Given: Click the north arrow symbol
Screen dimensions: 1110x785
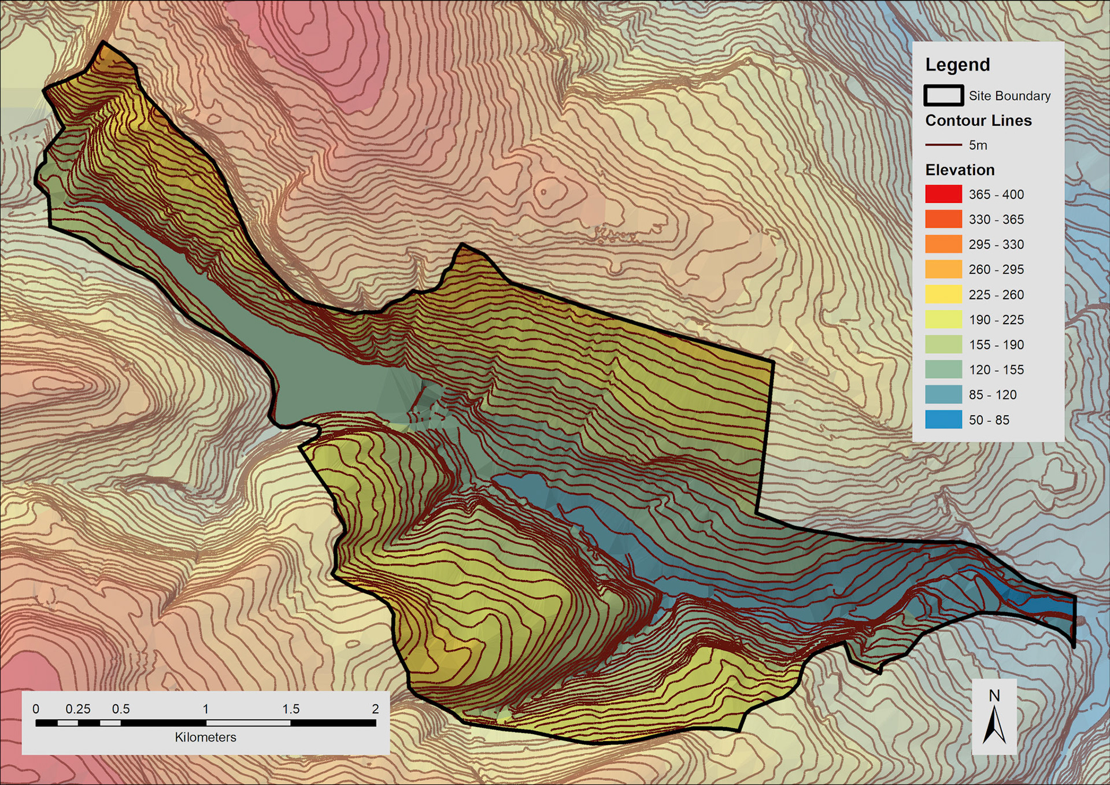Looking at the screenshot, I should pos(994,724).
